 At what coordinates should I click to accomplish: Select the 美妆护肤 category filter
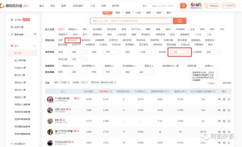click(127, 40)
